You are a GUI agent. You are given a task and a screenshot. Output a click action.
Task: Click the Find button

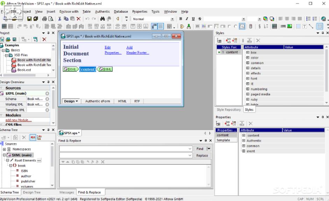coord(200,149)
